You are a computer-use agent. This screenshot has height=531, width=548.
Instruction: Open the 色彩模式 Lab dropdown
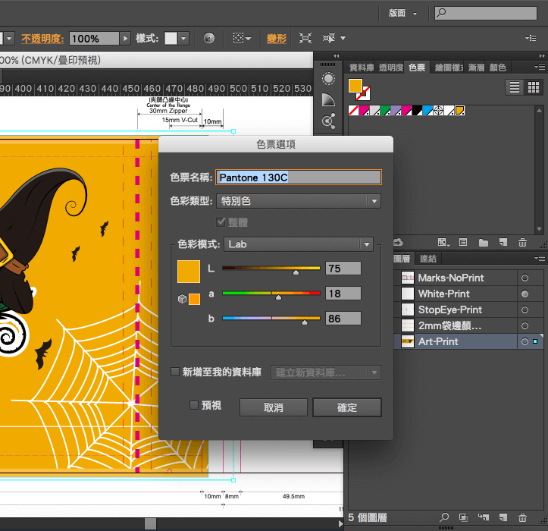click(298, 244)
